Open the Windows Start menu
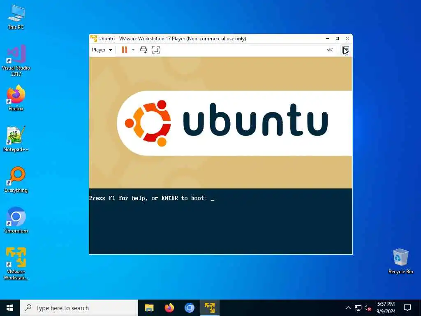Image resolution: width=421 pixels, height=316 pixels. coord(10,308)
